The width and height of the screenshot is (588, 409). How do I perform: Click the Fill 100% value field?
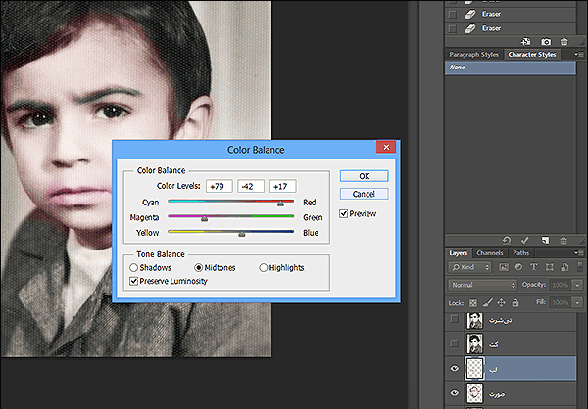tap(561, 302)
